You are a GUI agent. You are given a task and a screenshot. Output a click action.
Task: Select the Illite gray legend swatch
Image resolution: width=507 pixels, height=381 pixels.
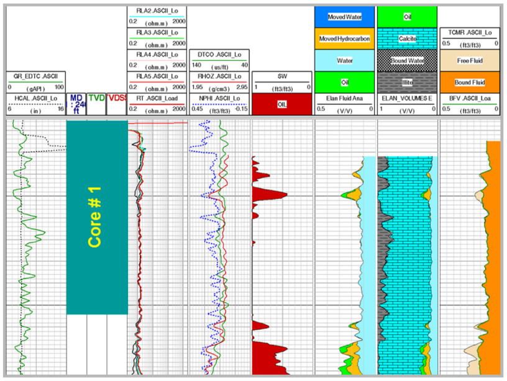coord(406,82)
